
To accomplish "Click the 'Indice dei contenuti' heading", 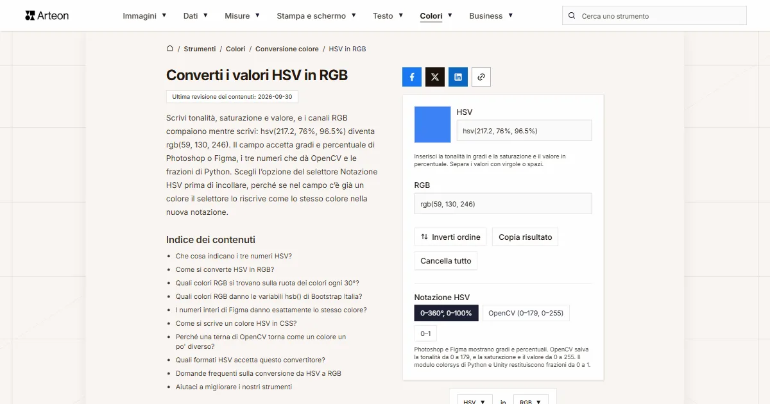I will (210, 240).
